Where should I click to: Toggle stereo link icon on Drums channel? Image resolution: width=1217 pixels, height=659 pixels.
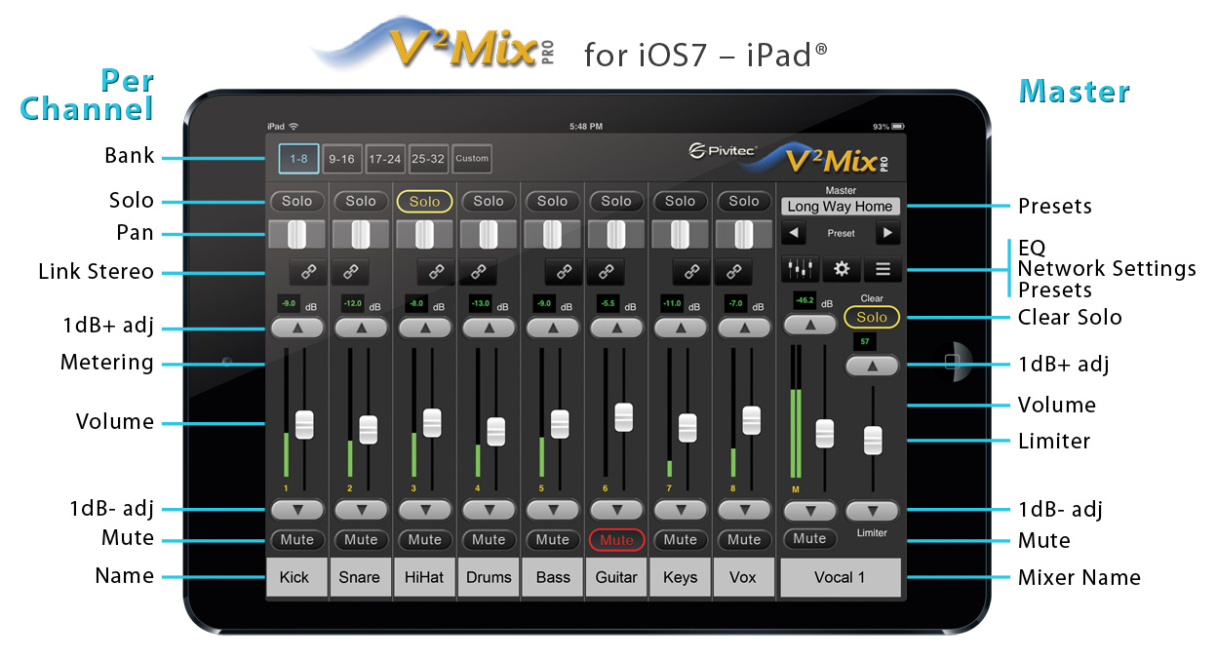click(x=478, y=271)
